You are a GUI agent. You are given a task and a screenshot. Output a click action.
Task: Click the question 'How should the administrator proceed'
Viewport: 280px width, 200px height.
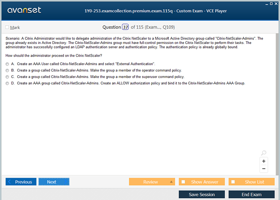(54, 56)
